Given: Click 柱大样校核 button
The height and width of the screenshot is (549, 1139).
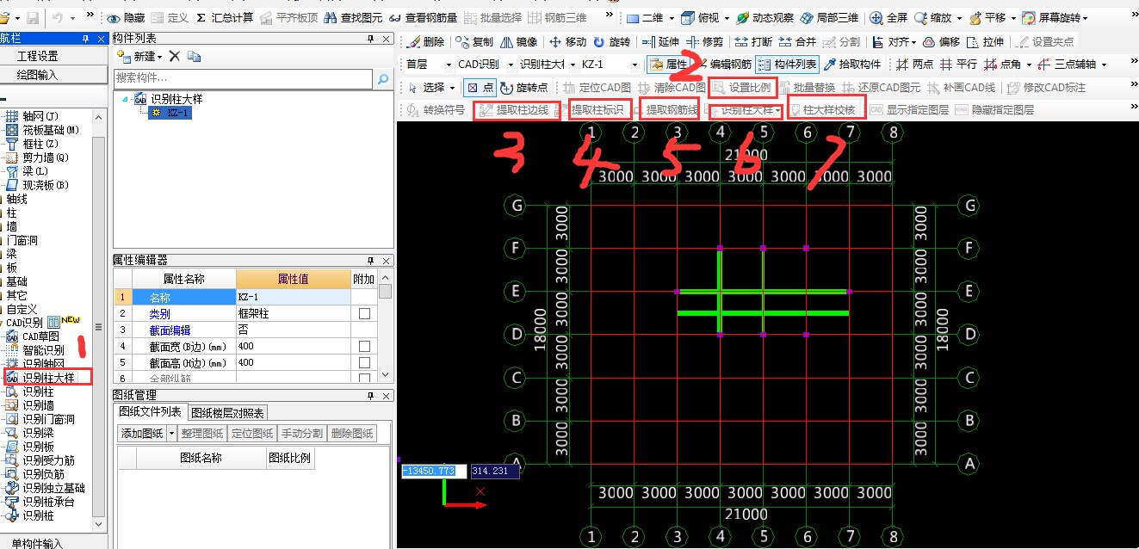Looking at the screenshot, I should (x=821, y=110).
